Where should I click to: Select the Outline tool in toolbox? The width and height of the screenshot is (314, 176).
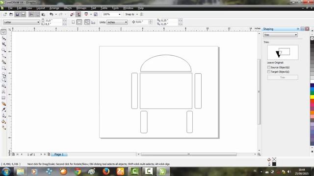coord(3,116)
